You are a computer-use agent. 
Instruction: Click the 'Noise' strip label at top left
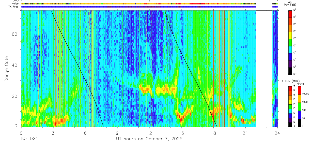pyautogui.click(x=15, y=4)
